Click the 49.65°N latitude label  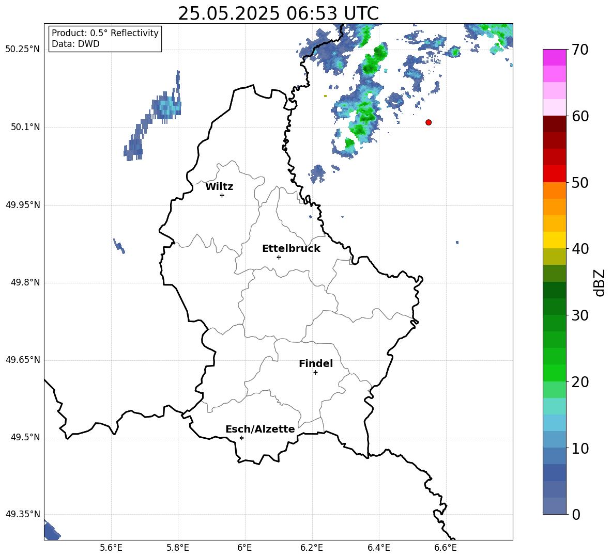[x=23, y=360]
